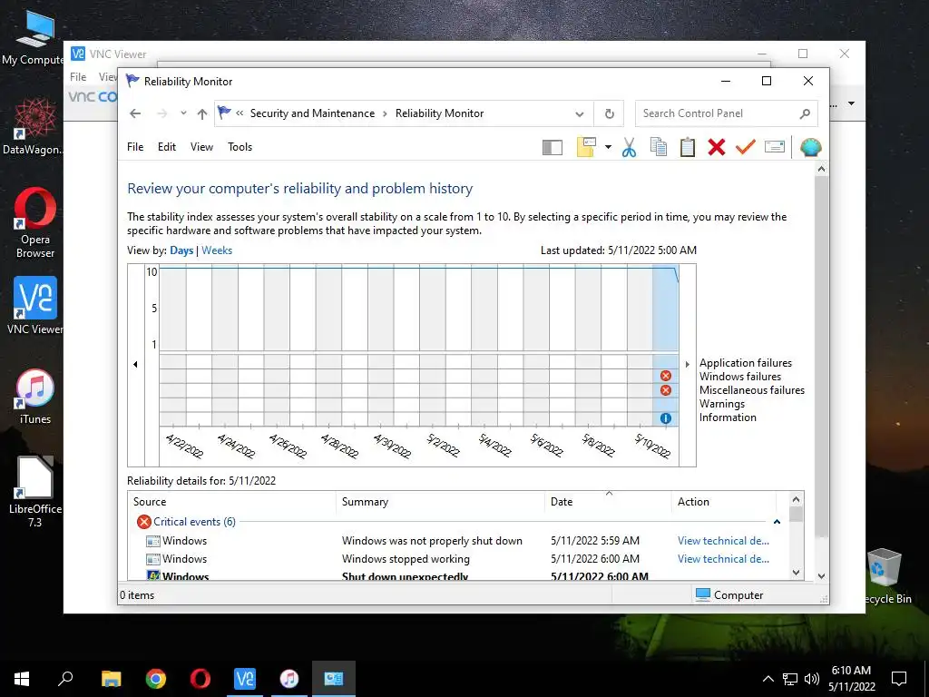Open the Edit menu
Screen dimensions: 929x697
click(167, 147)
